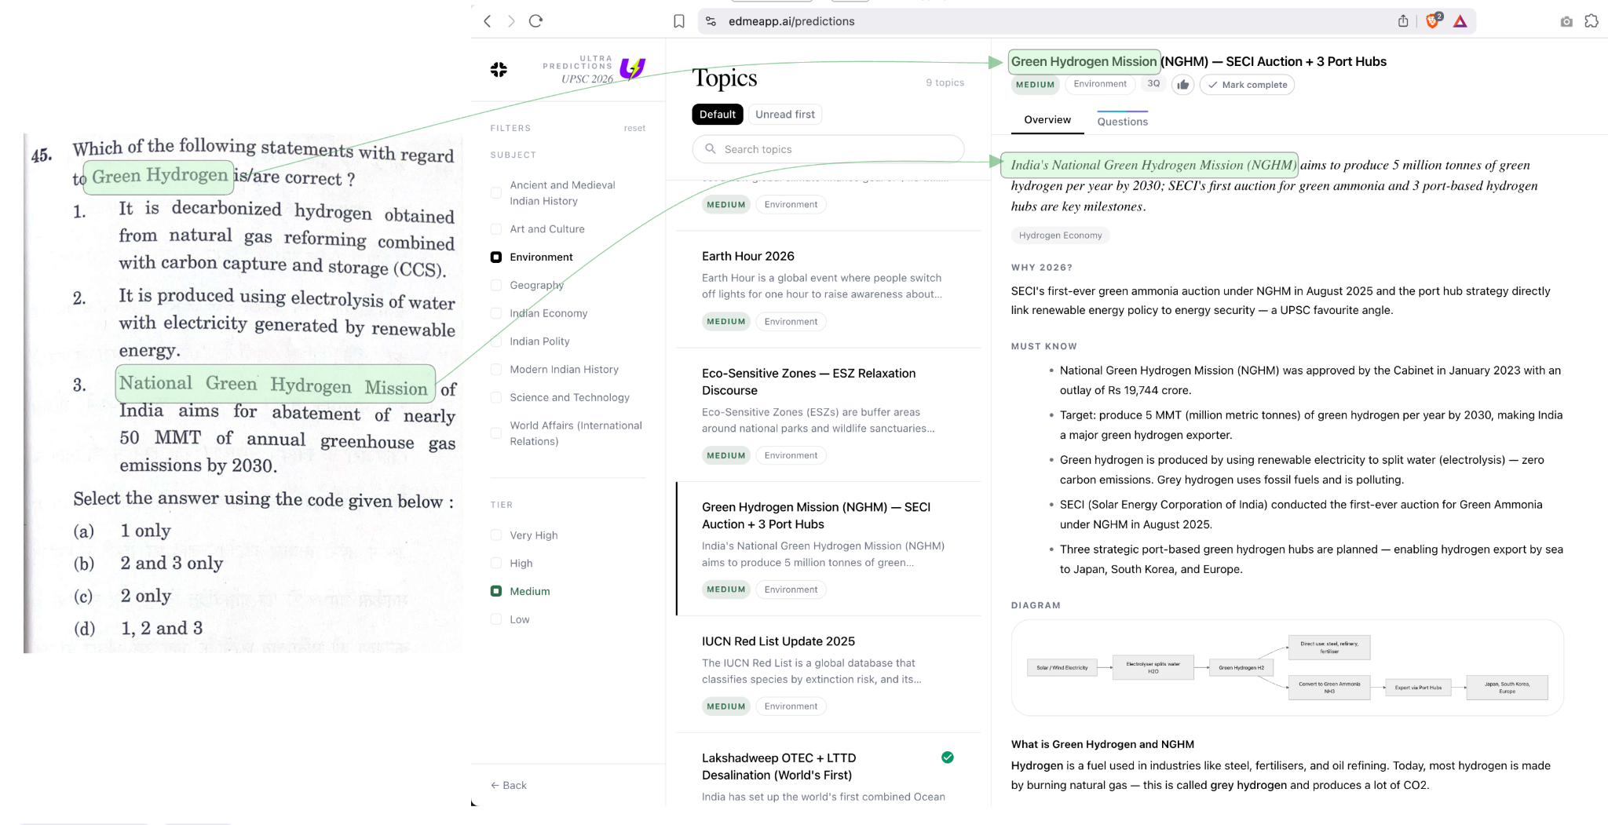Select the Default sort option
The height and width of the screenshot is (825, 1608).
pos(718,115)
